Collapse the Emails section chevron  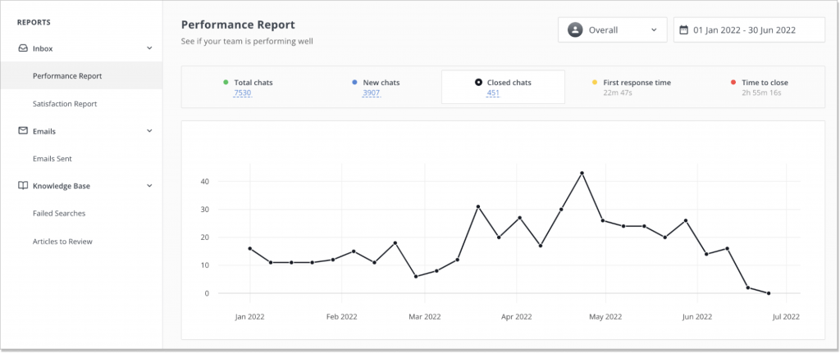[149, 130]
